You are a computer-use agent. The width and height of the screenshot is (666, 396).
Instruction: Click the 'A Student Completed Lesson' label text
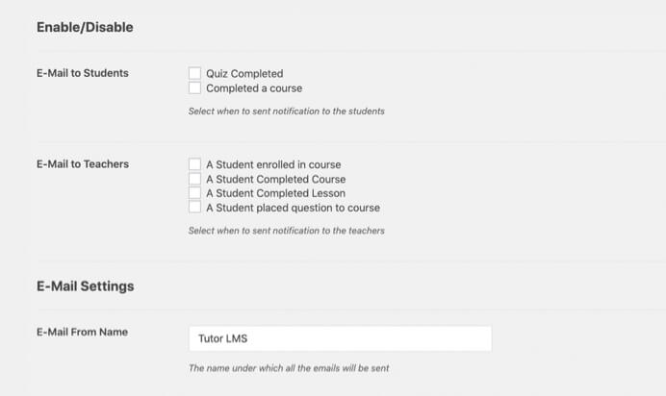[x=275, y=193]
